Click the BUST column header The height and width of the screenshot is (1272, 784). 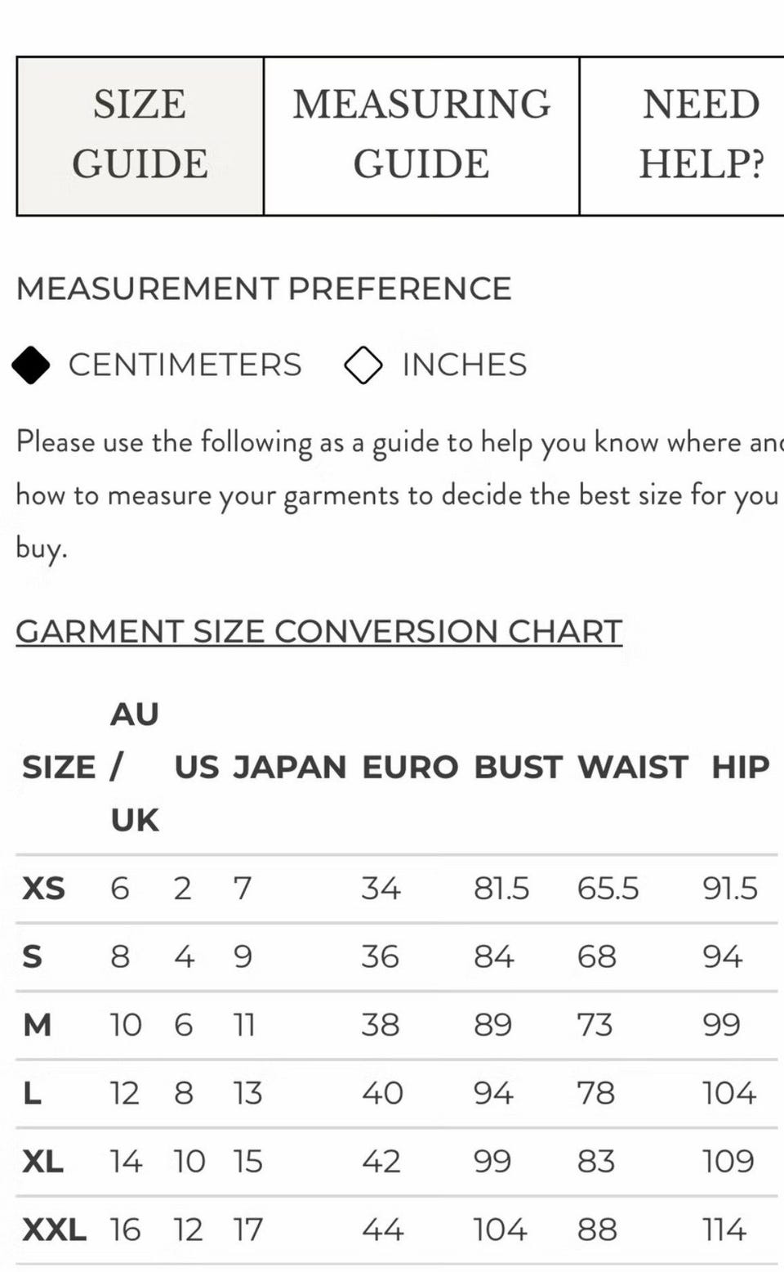(x=518, y=767)
